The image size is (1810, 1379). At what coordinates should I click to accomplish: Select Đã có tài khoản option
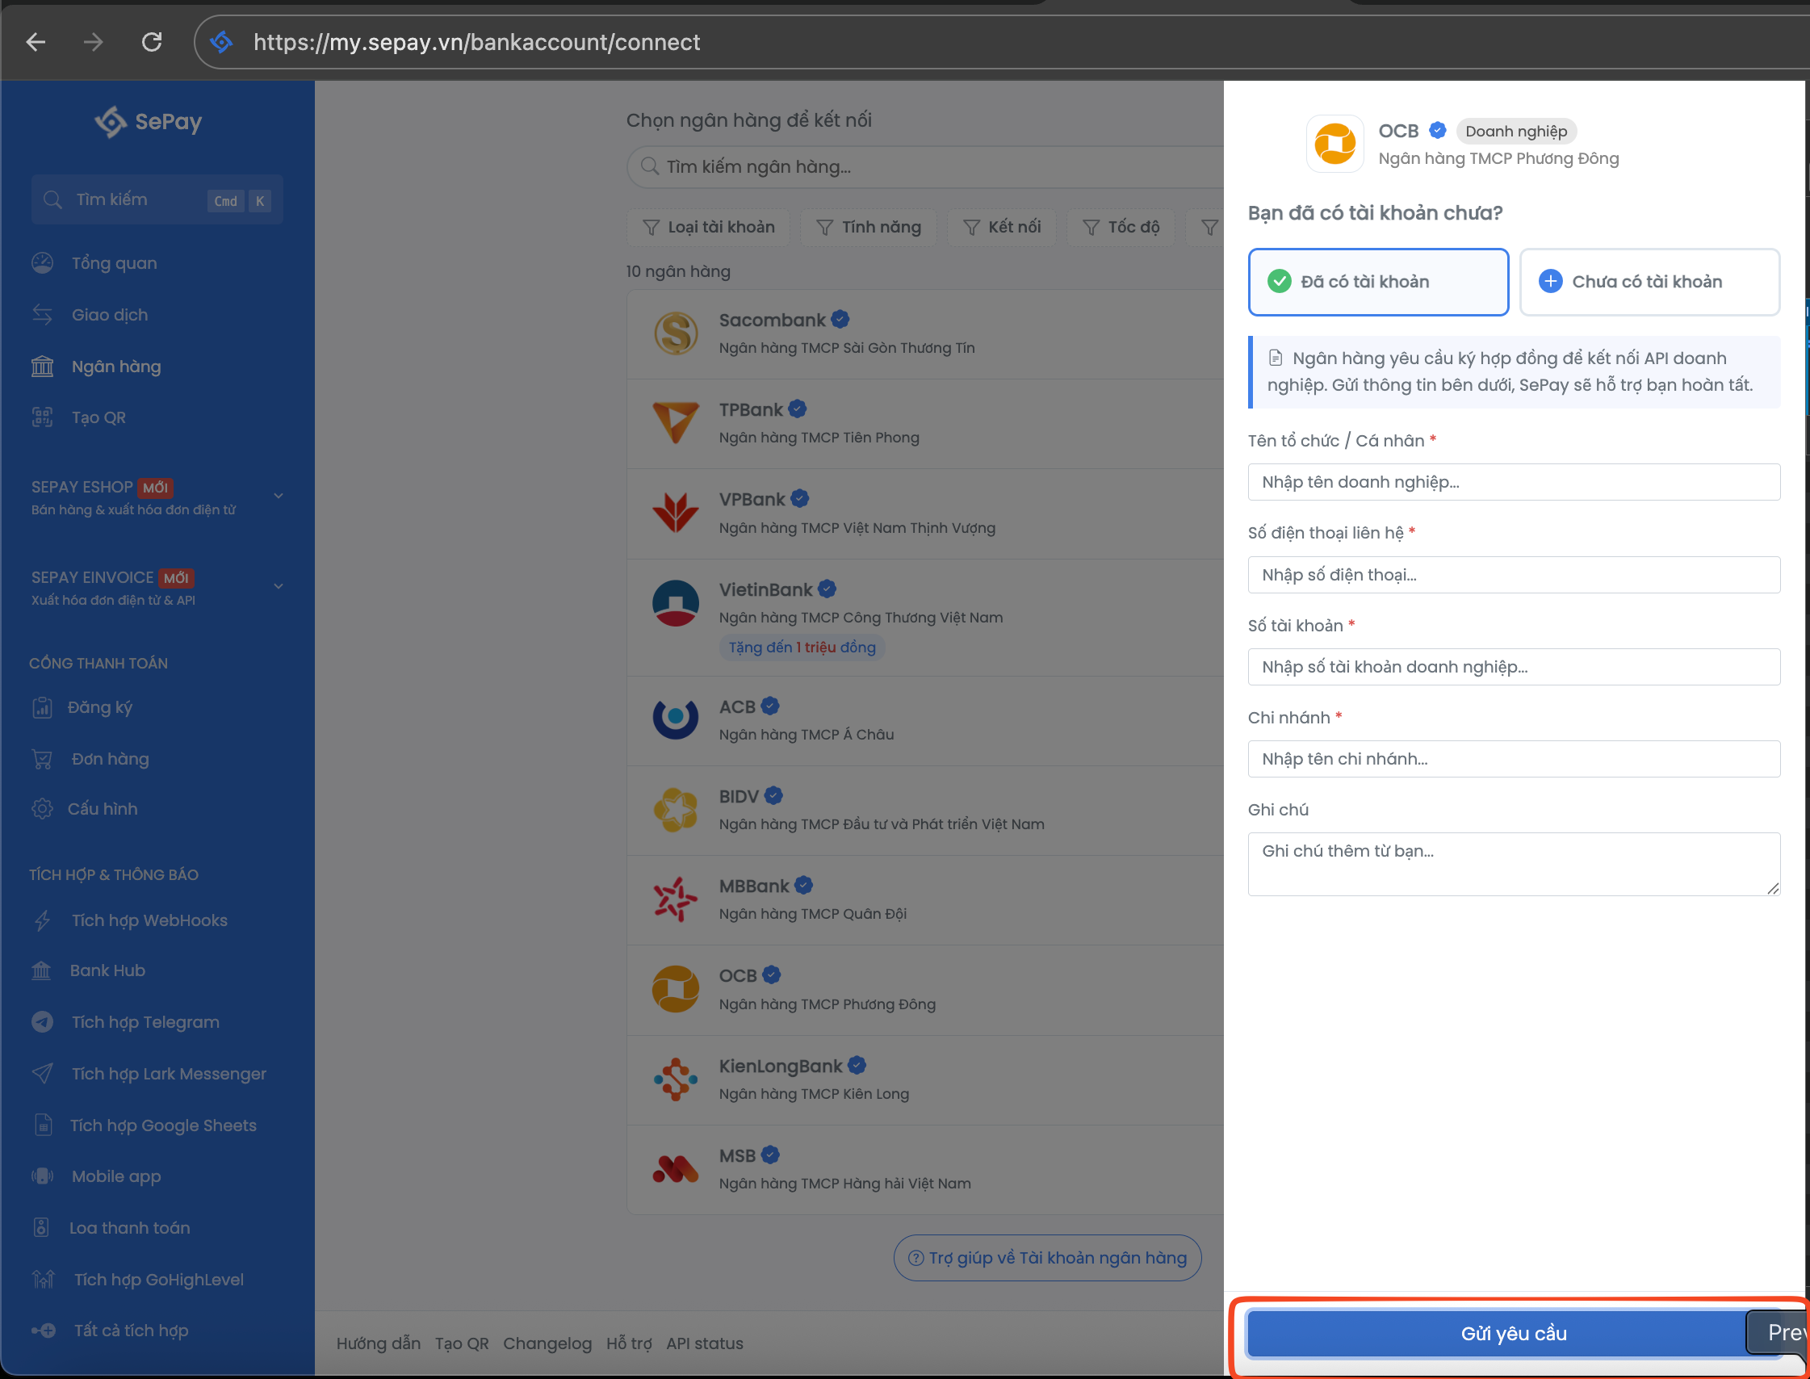point(1377,282)
